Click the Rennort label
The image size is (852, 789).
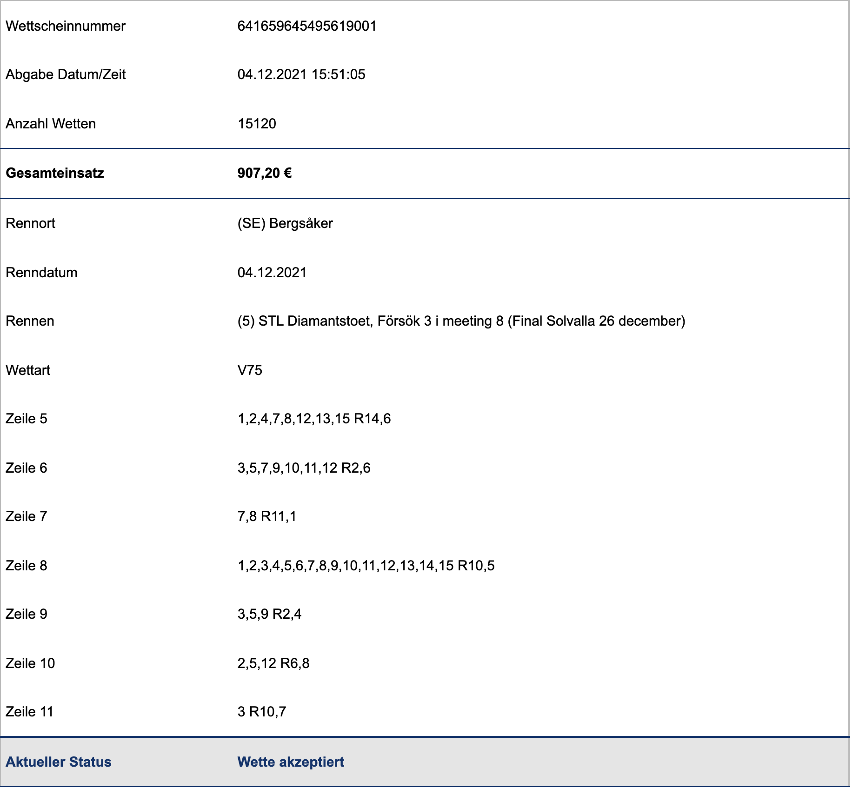pos(30,223)
